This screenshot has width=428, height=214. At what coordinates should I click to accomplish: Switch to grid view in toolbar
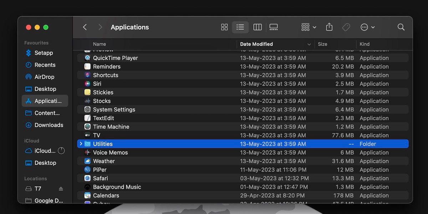[224, 27]
